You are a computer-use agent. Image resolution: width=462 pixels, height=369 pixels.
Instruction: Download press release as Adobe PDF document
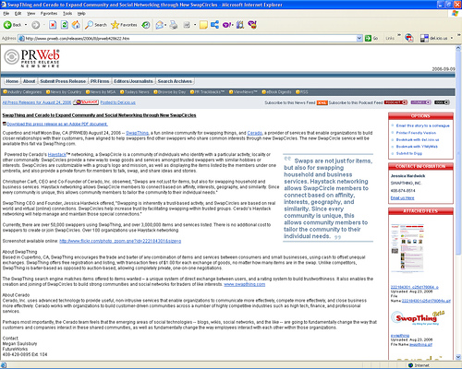click(57, 124)
